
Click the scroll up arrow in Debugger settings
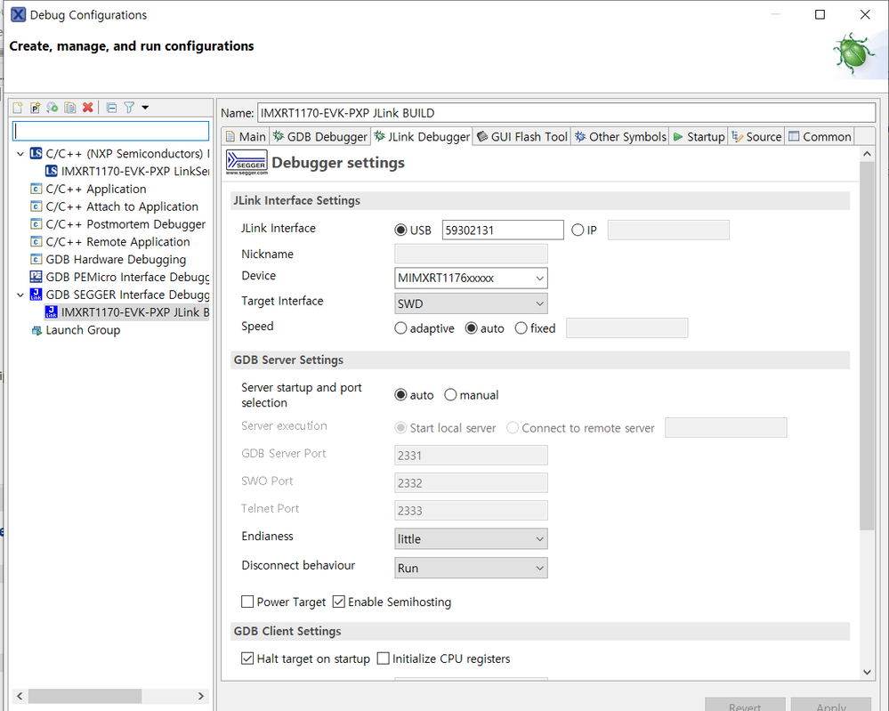point(867,154)
